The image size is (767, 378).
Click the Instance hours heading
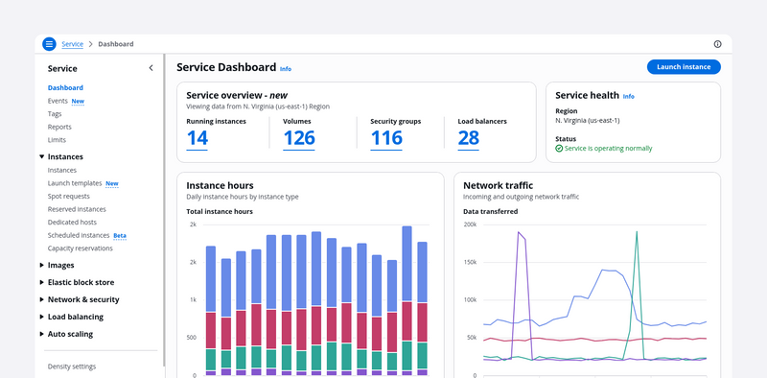pos(221,185)
